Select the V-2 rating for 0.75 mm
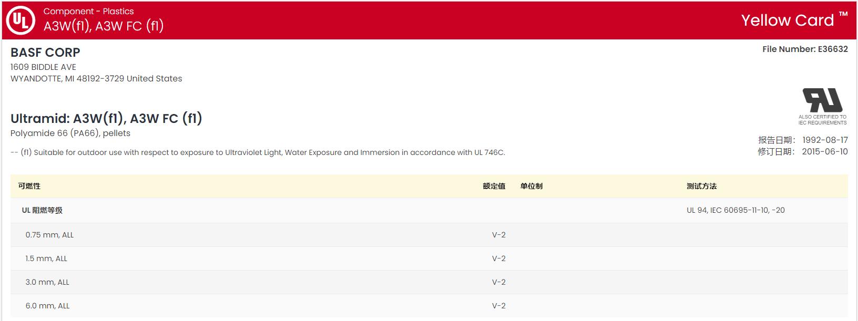Screen dimensions: 858x321 click(499, 235)
